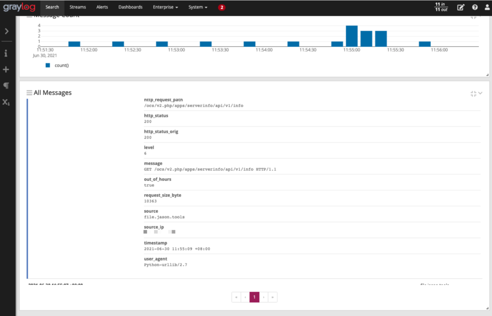Click the timestamp field name
492x316 pixels.
[x=155, y=243]
